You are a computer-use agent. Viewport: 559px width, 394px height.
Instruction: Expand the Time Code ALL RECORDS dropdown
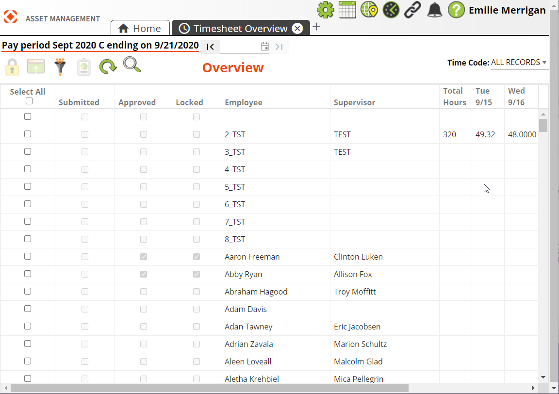click(x=519, y=63)
